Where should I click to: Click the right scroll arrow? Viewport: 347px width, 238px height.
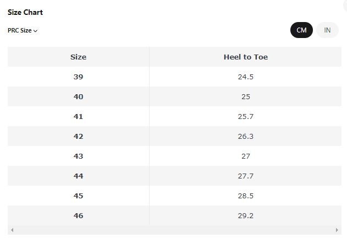click(x=337, y=230)
